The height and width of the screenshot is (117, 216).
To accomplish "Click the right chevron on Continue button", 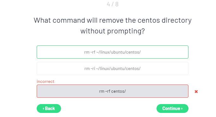I will (182, 108).
